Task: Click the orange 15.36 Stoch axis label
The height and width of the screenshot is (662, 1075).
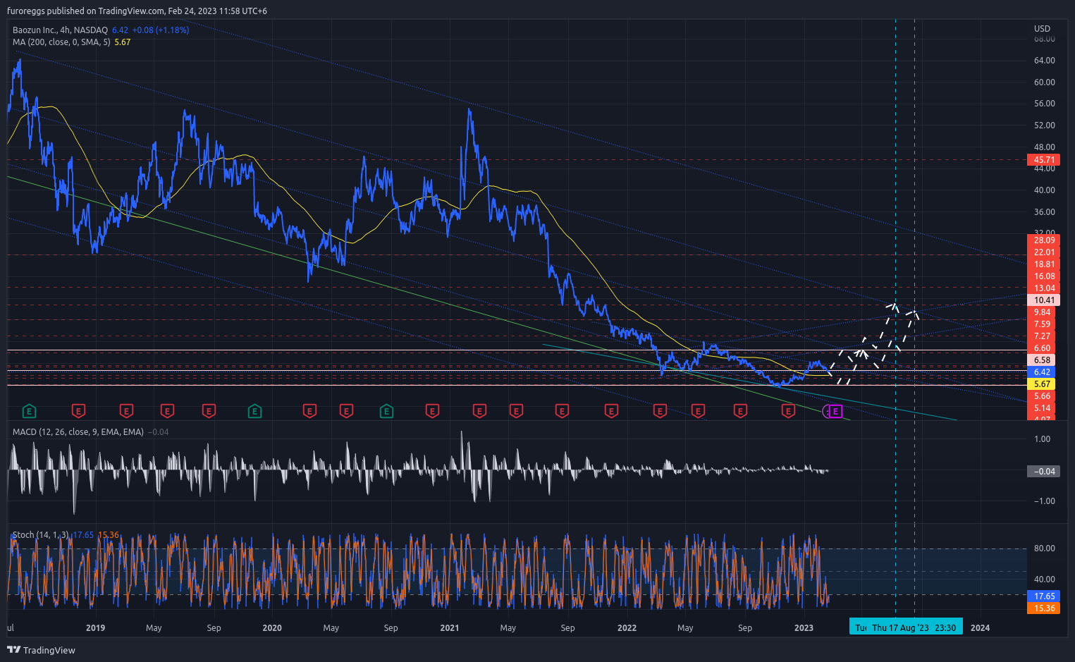Action: point(1043,608)
